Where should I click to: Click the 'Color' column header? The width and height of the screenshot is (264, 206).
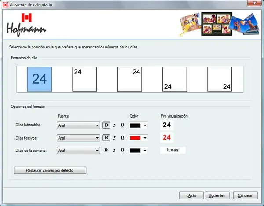134,116
